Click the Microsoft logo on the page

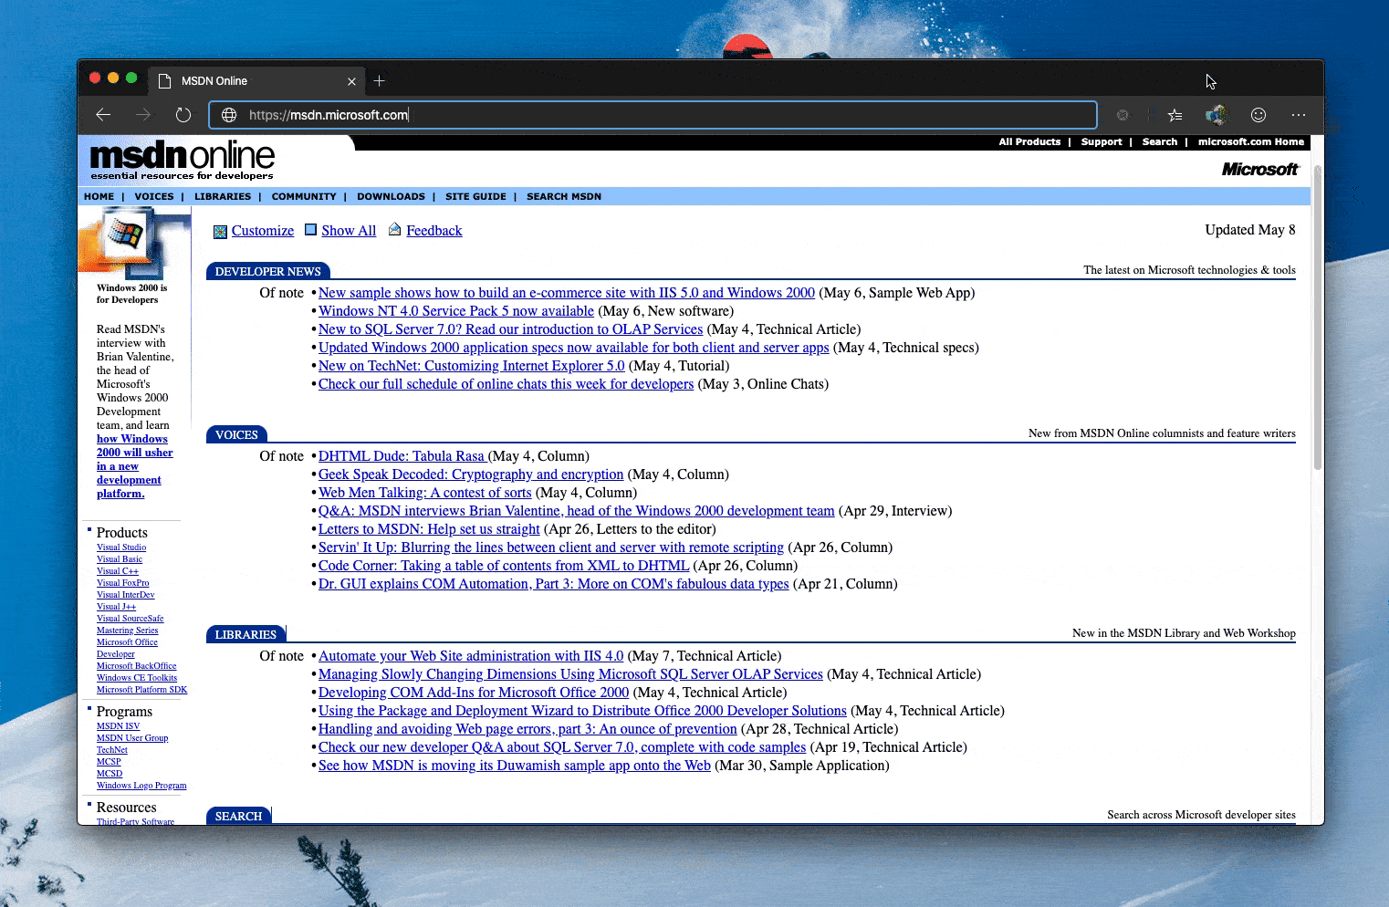pyautogui.click(x=1259, y=170)
